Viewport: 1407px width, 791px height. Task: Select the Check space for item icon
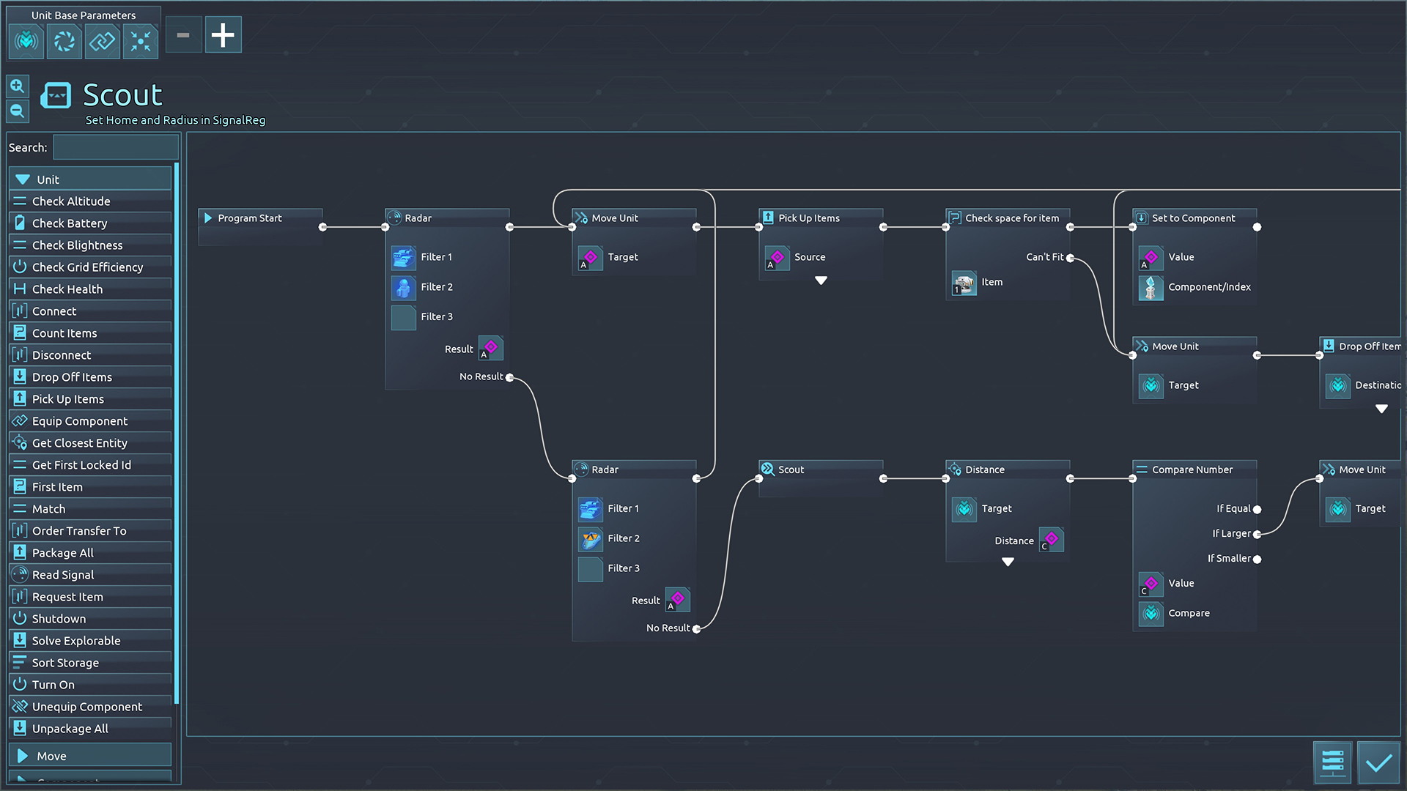pyautogui.click(x=954, y=218)
